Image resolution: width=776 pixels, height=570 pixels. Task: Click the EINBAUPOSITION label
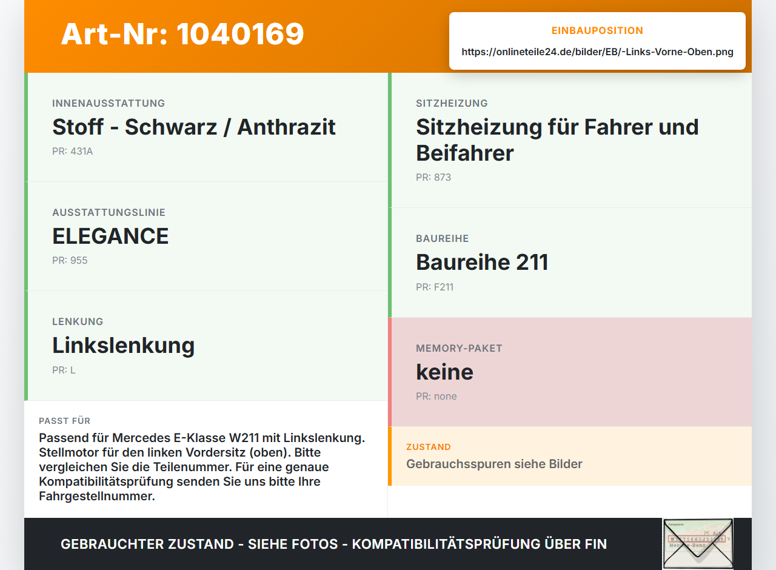tap(597, 30)
